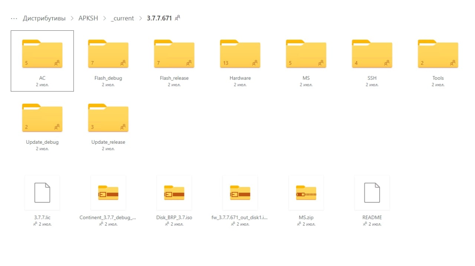Image resolution: width=475 pixels, height=266 pixels.
Task: Click the shared icon next to 3.7.7.671 breadcrumb
Action: click(177, 18)
